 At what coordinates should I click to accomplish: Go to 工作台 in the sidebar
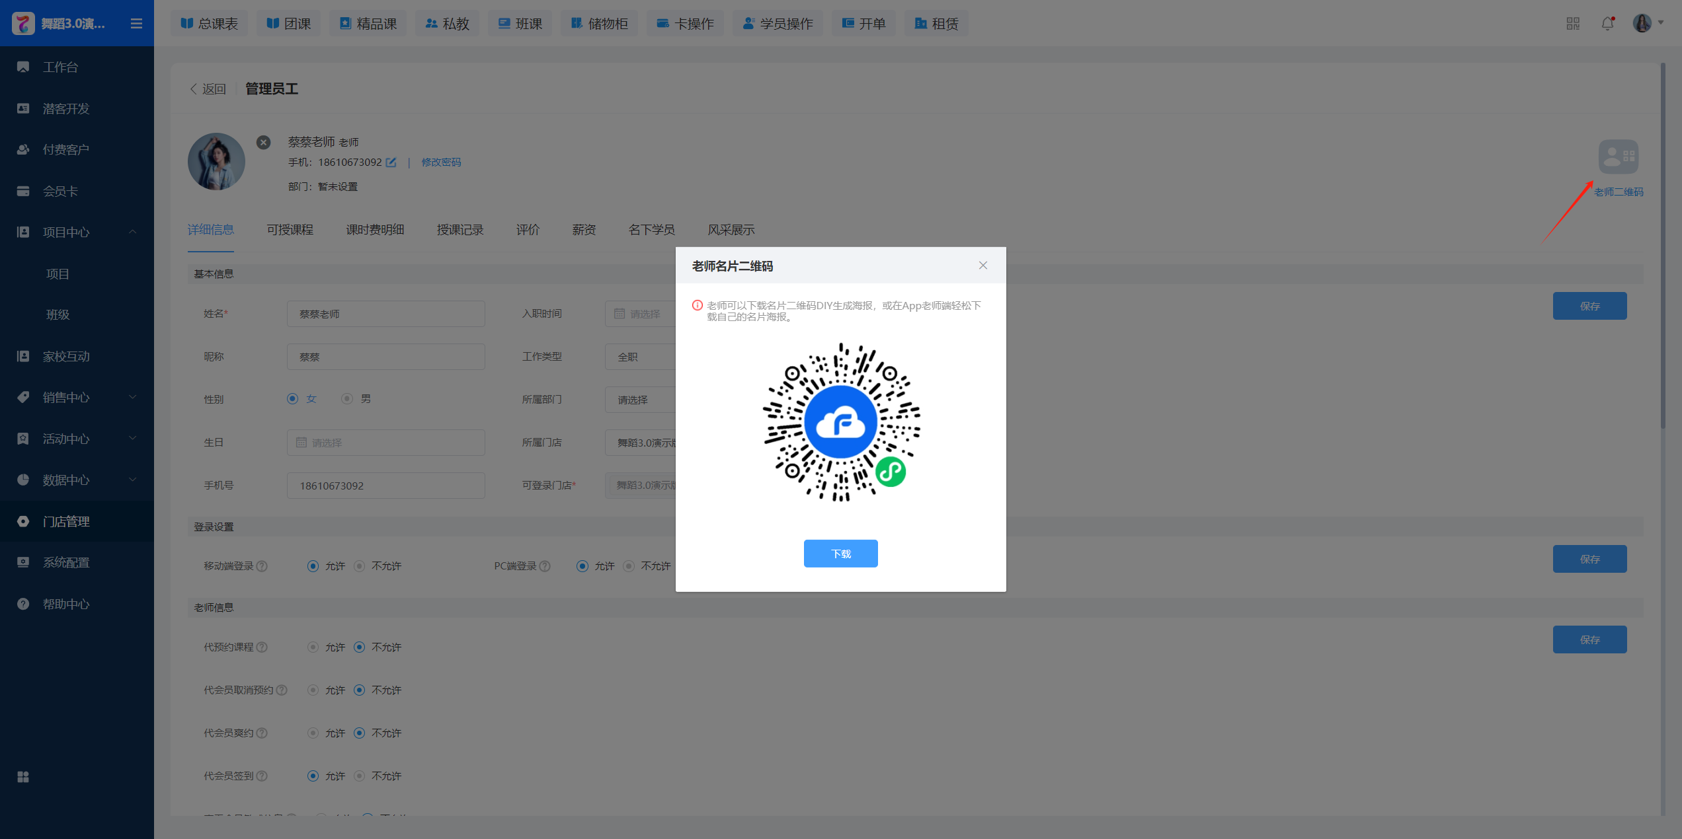pyautogui.click(x=77, y=67)
